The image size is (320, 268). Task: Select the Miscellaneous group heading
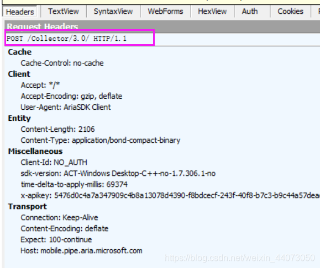coord(35,151)
